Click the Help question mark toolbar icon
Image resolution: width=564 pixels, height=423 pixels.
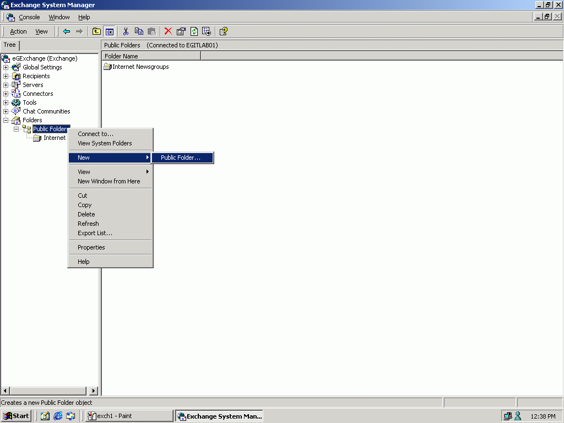(x=224, y=31)
